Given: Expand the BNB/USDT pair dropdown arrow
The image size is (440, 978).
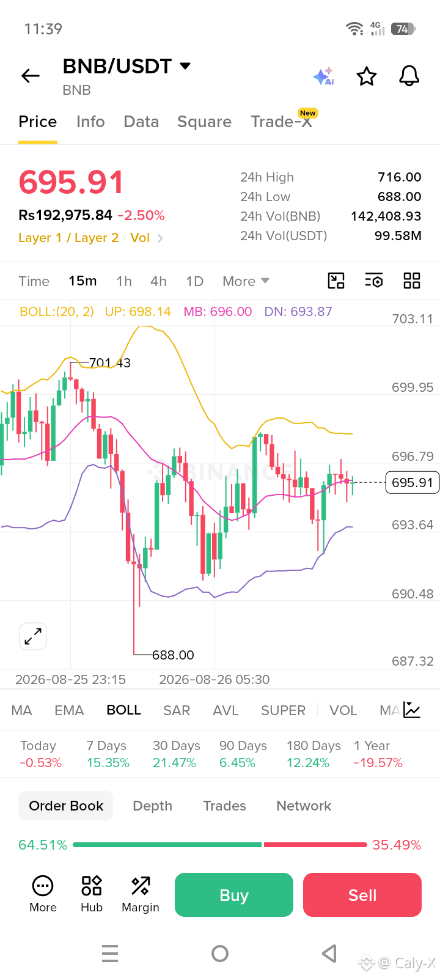Looking at the screenshot, I should (185, 65).
